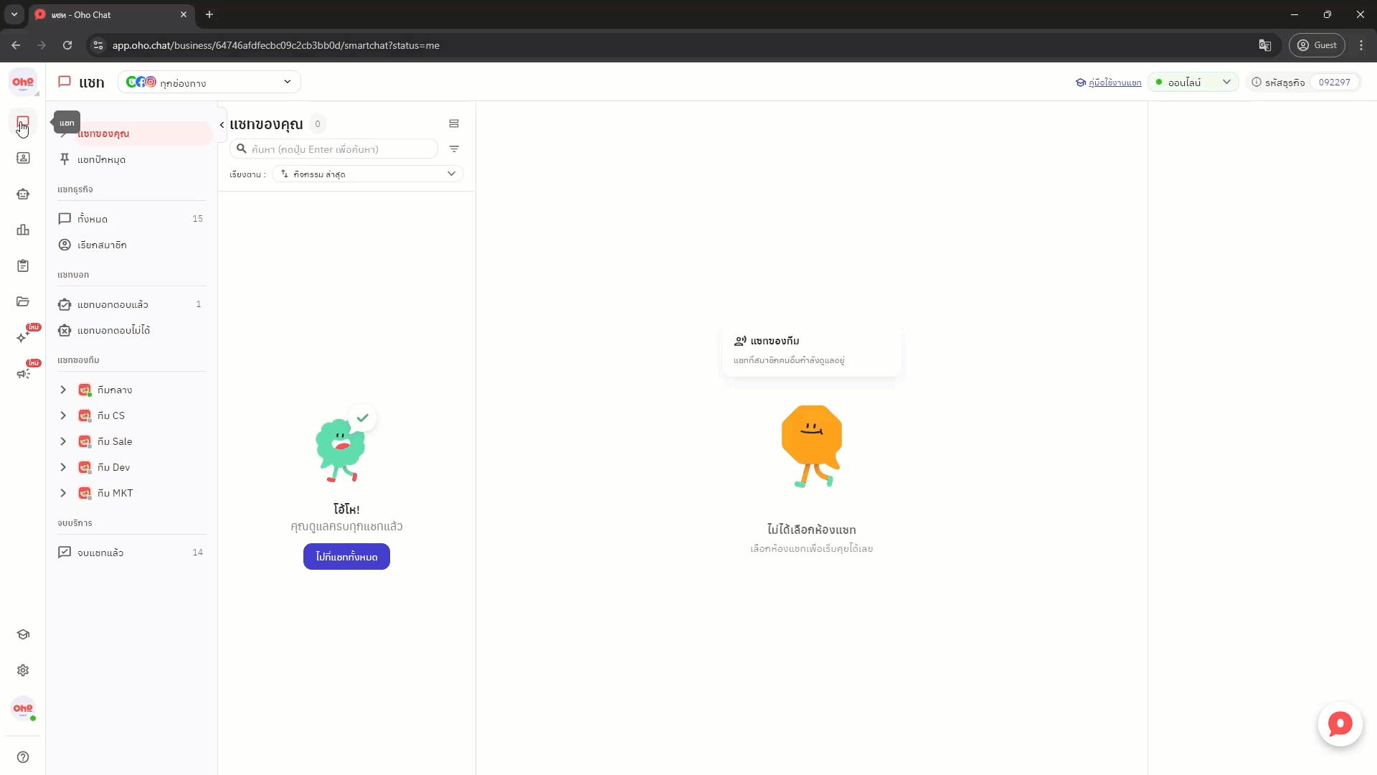Screen dimensions: 1377x775
Task: Expand the ทีม MKT team
Action: 63,493
